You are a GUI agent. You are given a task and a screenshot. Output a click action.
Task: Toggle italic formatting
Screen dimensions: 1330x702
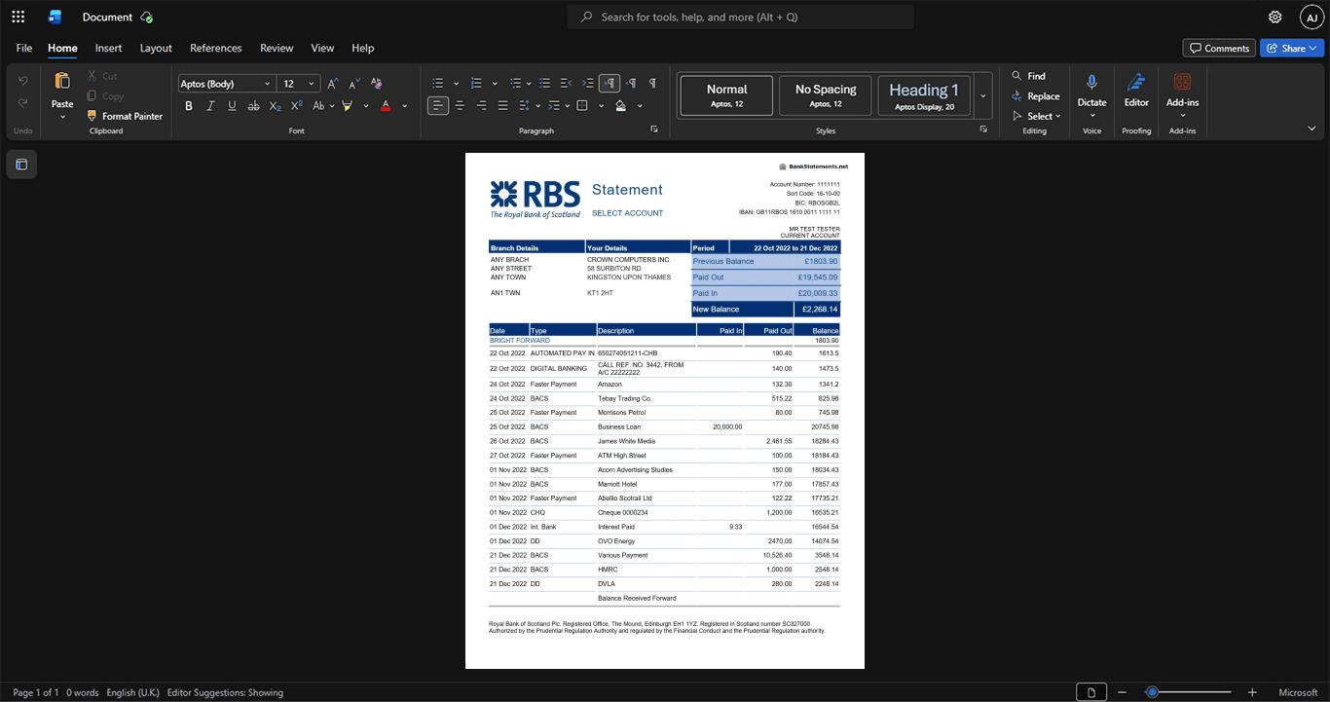(210, 105)
